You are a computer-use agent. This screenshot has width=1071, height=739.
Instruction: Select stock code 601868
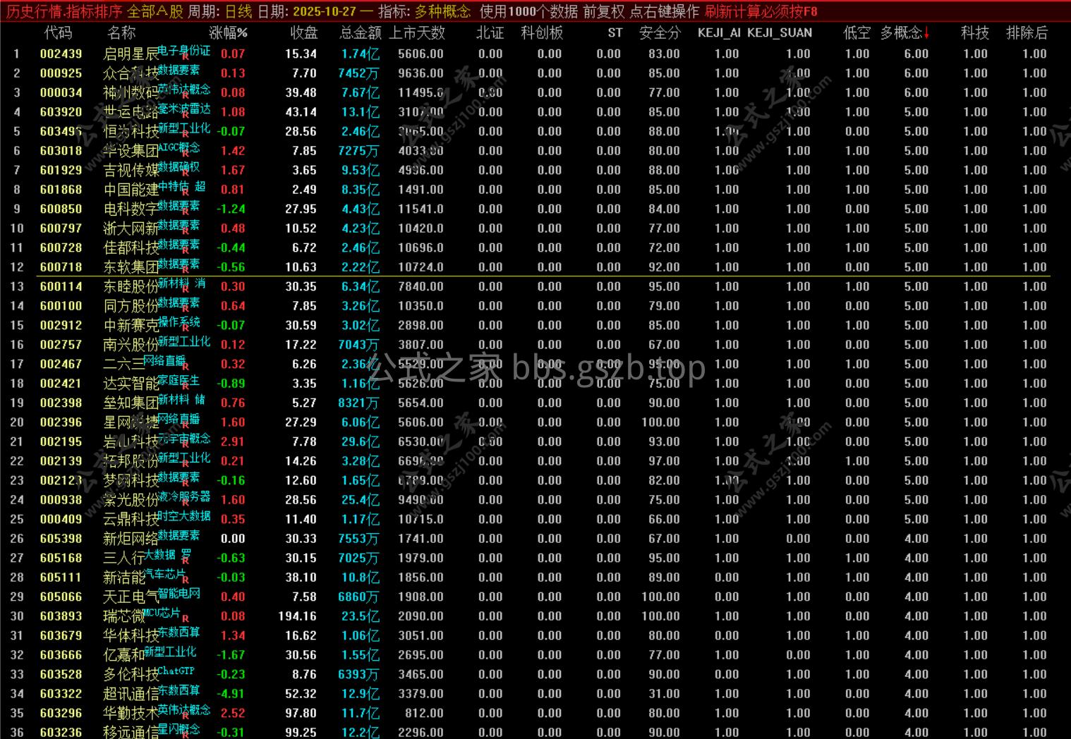pyautogui.click(x=61, y=190)
